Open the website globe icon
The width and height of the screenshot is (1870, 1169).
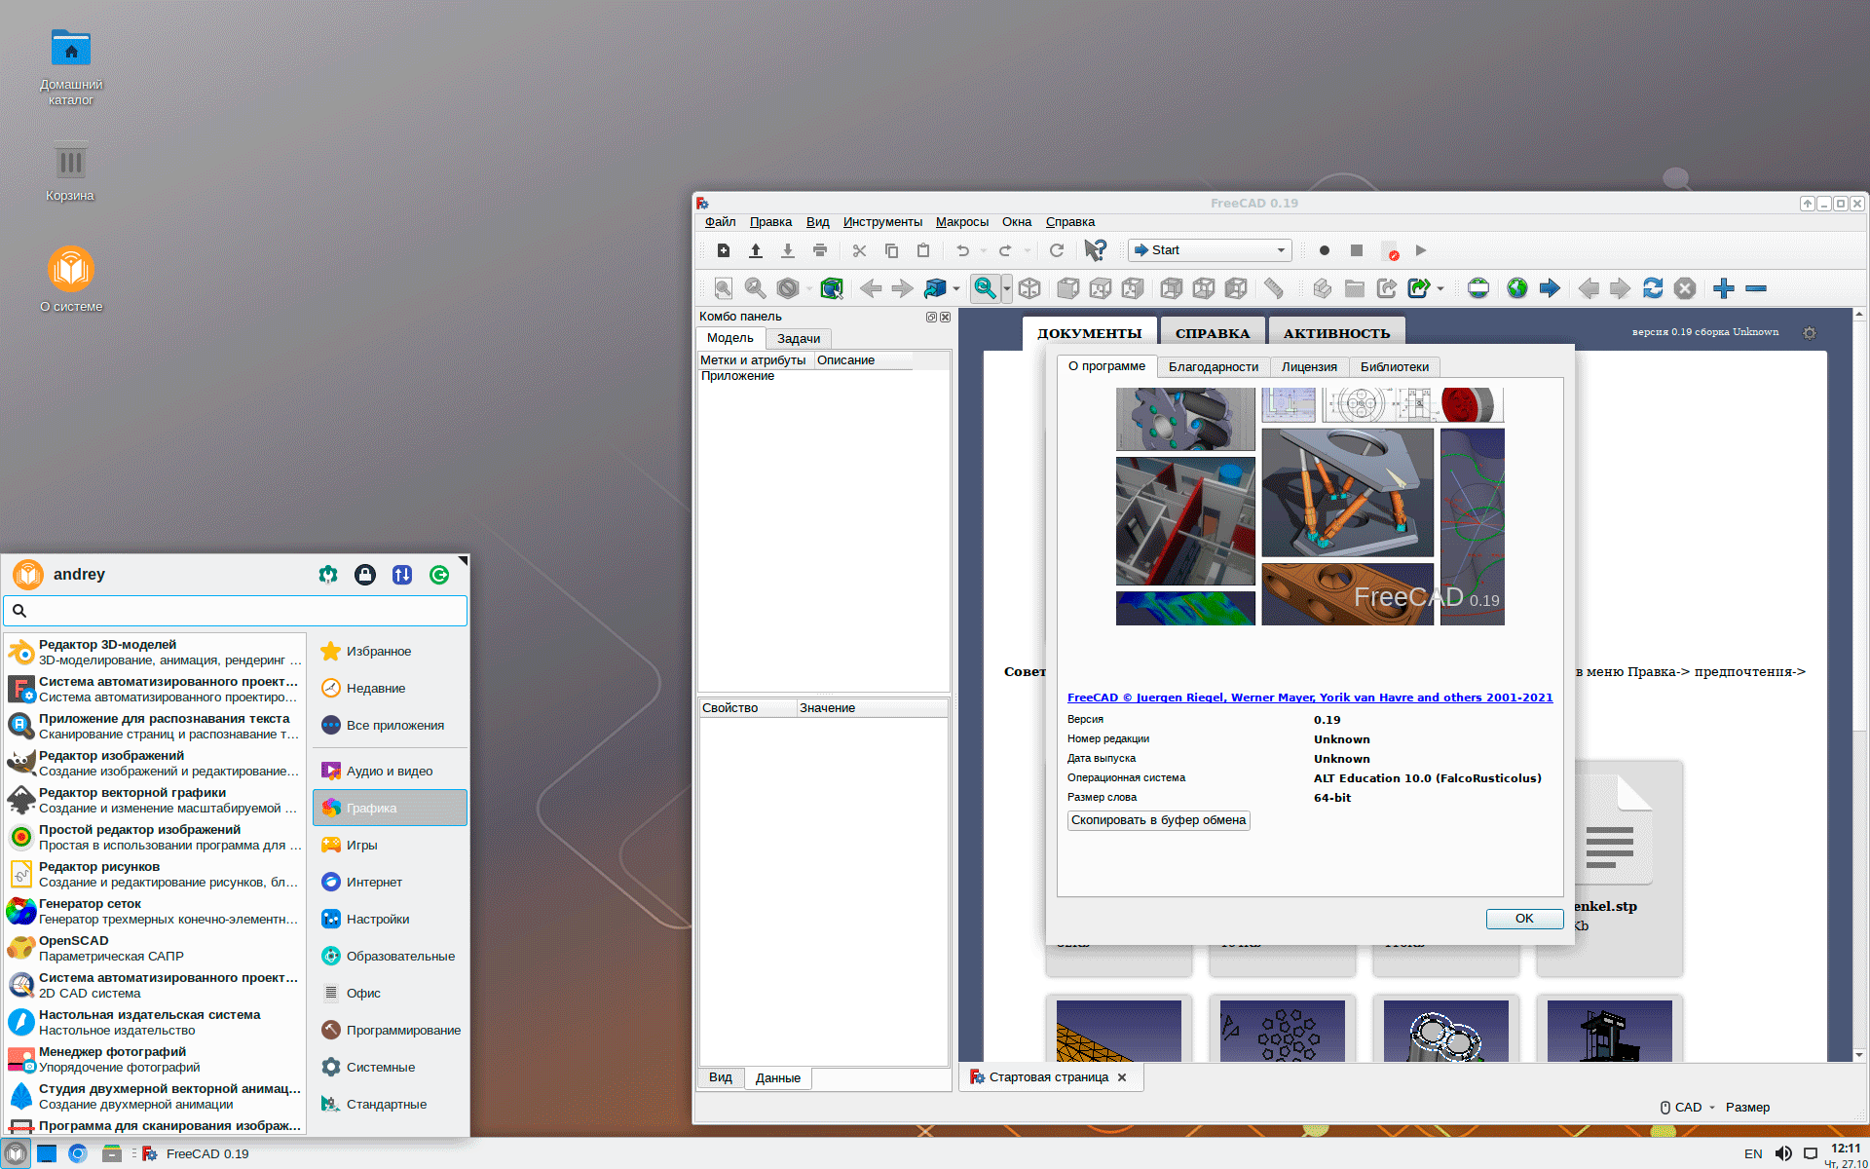pos(1516,288)
